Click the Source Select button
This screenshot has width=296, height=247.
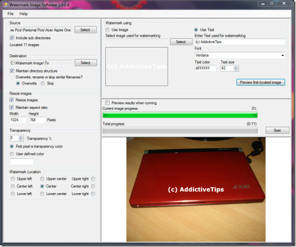tap(85, 29)
